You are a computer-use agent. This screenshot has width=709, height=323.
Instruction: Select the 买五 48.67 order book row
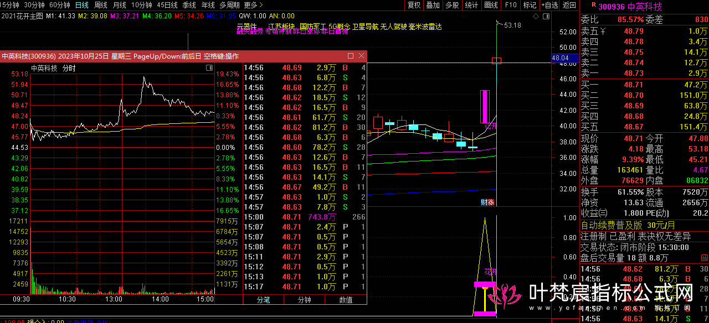click(644, 127)
